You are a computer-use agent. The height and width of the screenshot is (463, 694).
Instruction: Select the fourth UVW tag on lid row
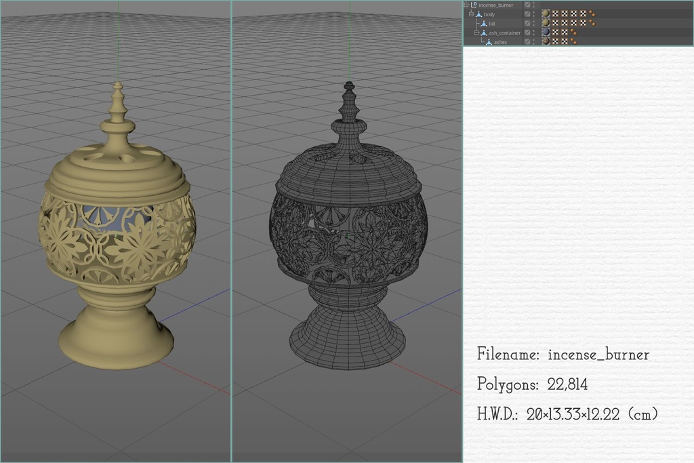coord(583,24)
